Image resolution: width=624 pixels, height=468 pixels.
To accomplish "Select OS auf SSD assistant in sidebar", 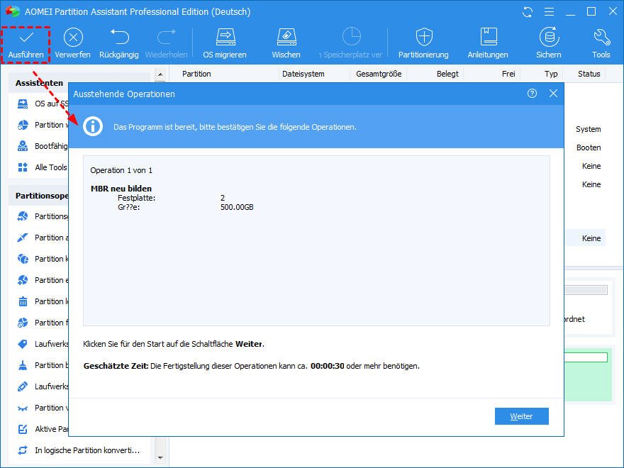I will coord(43,104).
